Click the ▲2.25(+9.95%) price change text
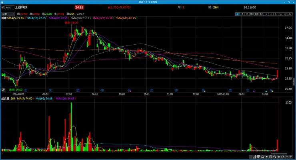Image resolution: width=296 pixels, height=160 pixels. tap(119, 7)
